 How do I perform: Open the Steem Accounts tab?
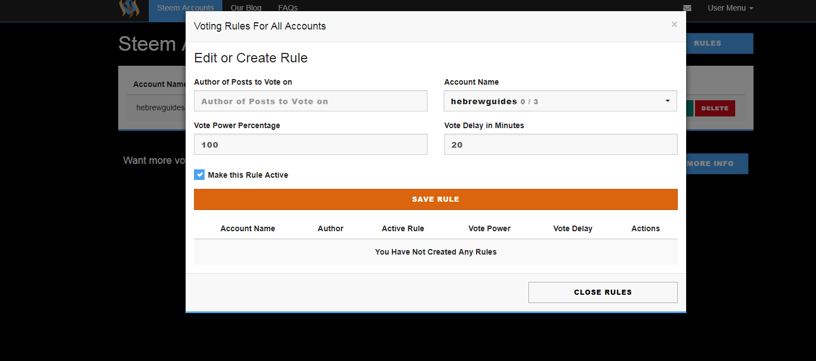click(186, 8)
